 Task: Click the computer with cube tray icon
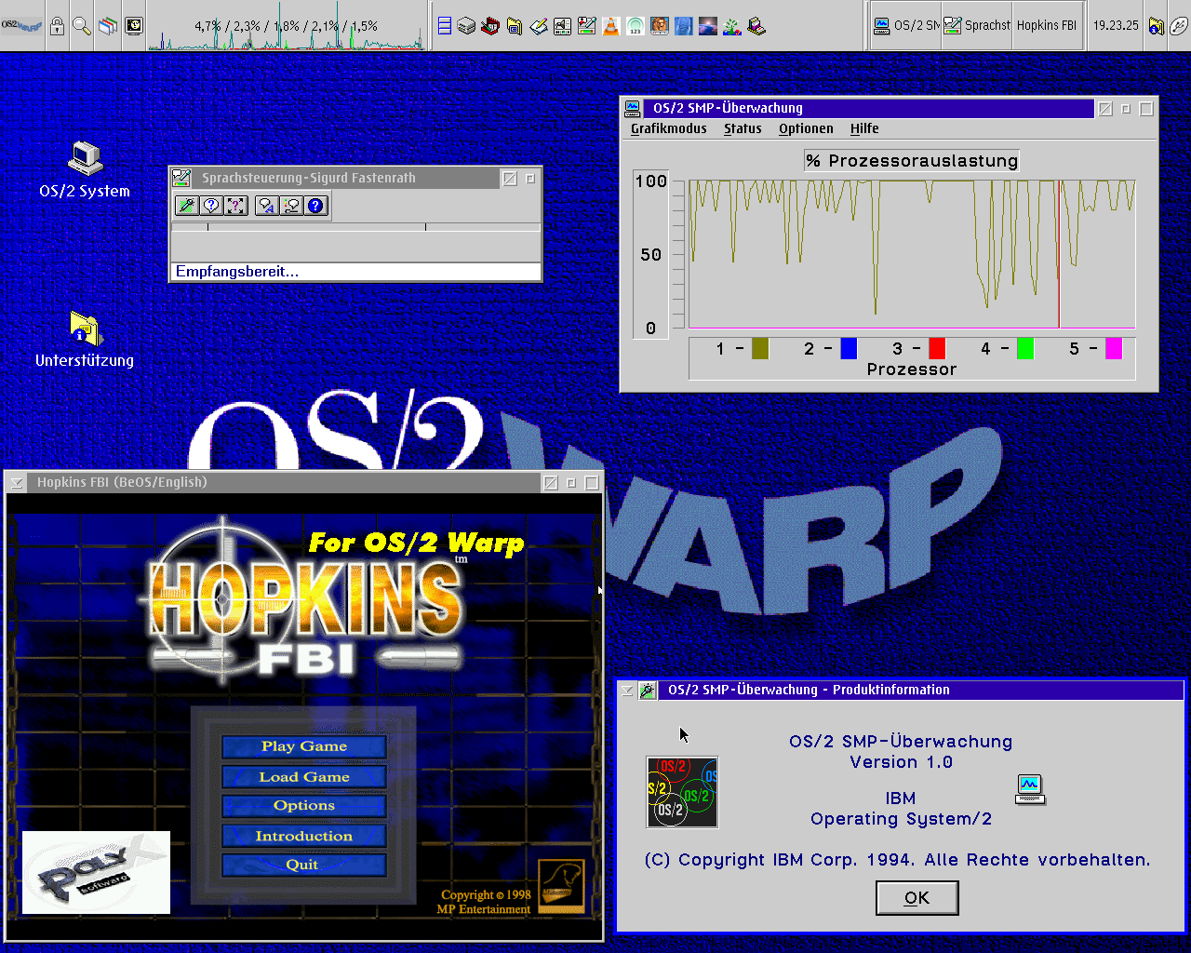pos(756,26)
